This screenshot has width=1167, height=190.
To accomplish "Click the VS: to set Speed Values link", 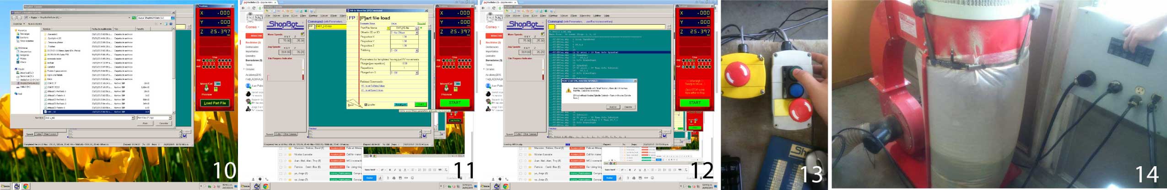I will [372, 90].
